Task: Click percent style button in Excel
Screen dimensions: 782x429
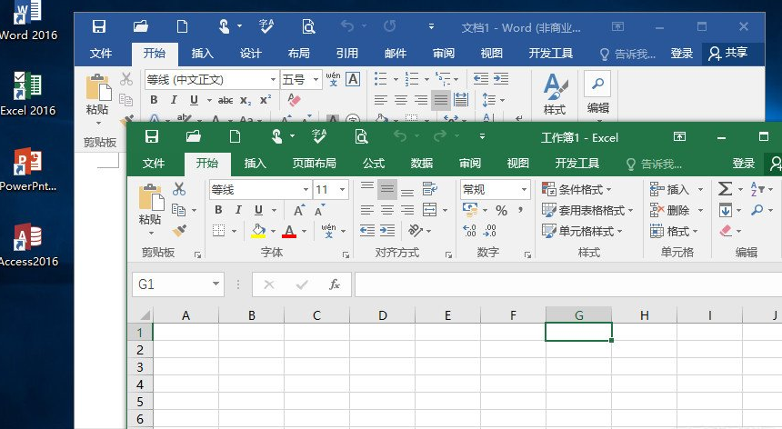Action: point(501,211)
